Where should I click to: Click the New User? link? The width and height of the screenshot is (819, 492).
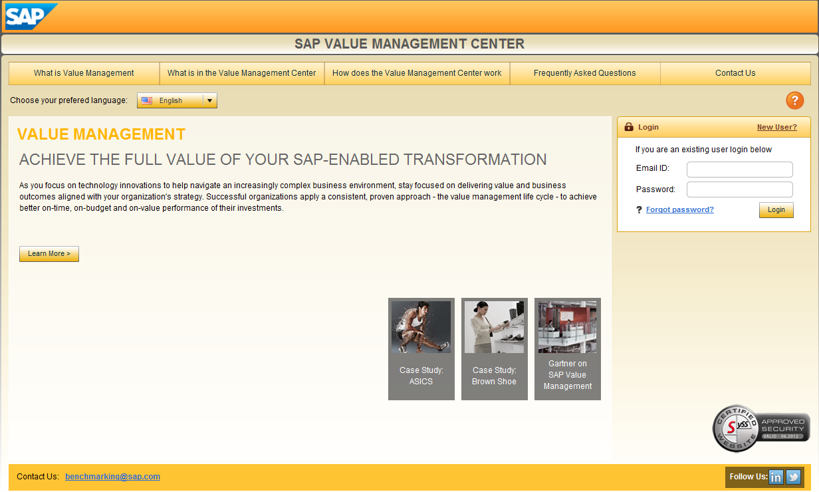776,127
